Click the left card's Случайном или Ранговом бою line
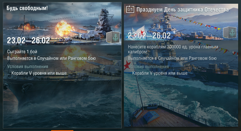Viewport: 241px width, 131px height. [52, 58]
